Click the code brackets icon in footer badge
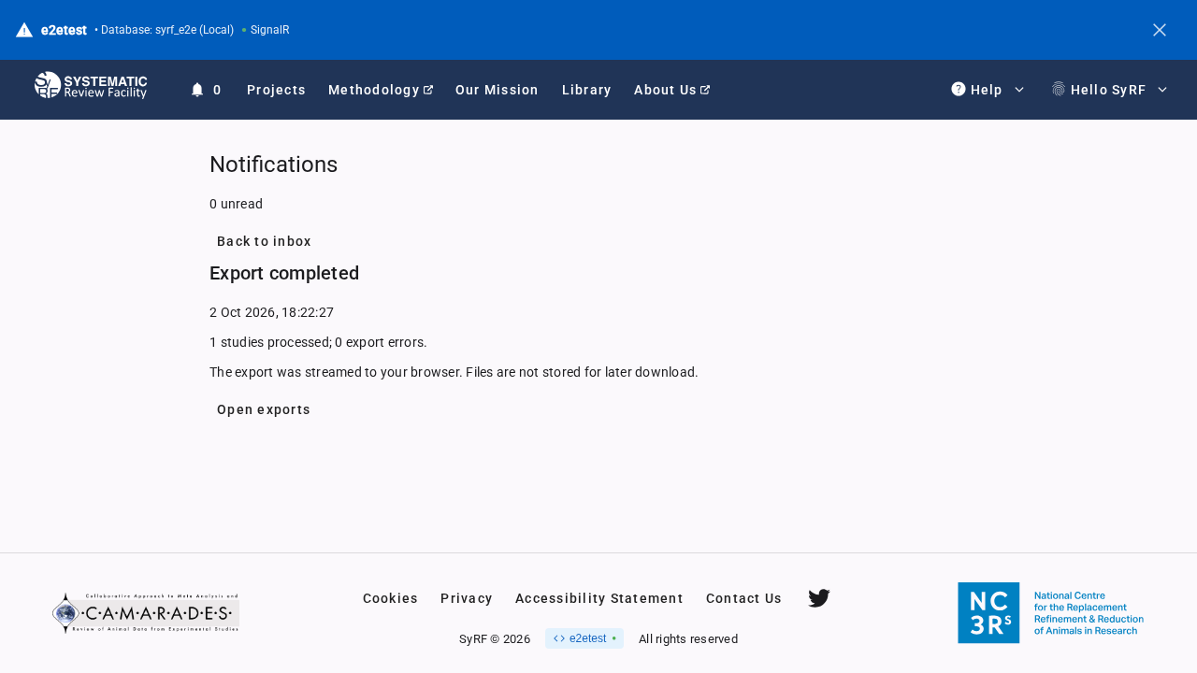The height and width of the screenshot is (673, 1197). click(559, 638)
